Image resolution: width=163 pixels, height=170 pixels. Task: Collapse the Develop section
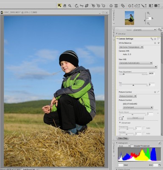[x=117, y=34]
